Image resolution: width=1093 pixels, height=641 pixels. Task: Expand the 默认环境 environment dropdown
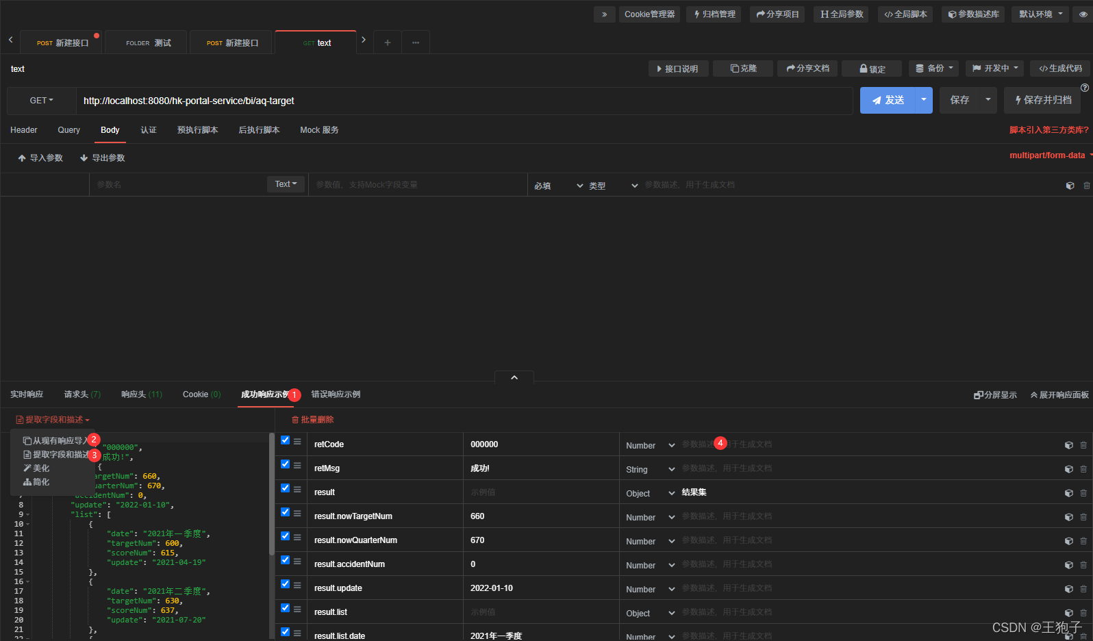click(x=1040, y=14)
